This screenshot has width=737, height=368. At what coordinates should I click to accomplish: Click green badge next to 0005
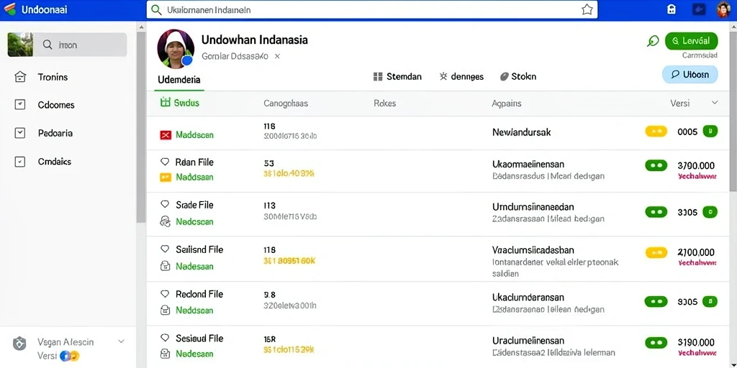(710, 132)
